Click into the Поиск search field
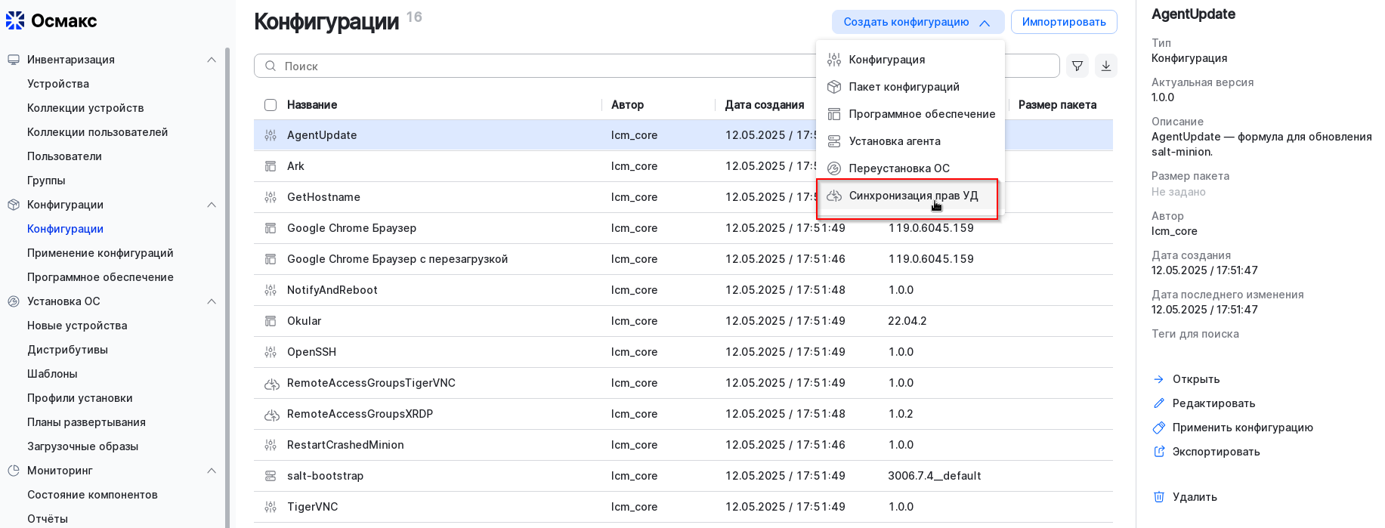This screenshot has width=1385, height=528. click(529, 66)
